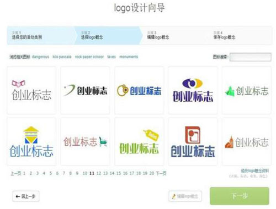Click the edit logo concept pencil button
Viewport: 276px width, 209px height.
tap(185, 196)
